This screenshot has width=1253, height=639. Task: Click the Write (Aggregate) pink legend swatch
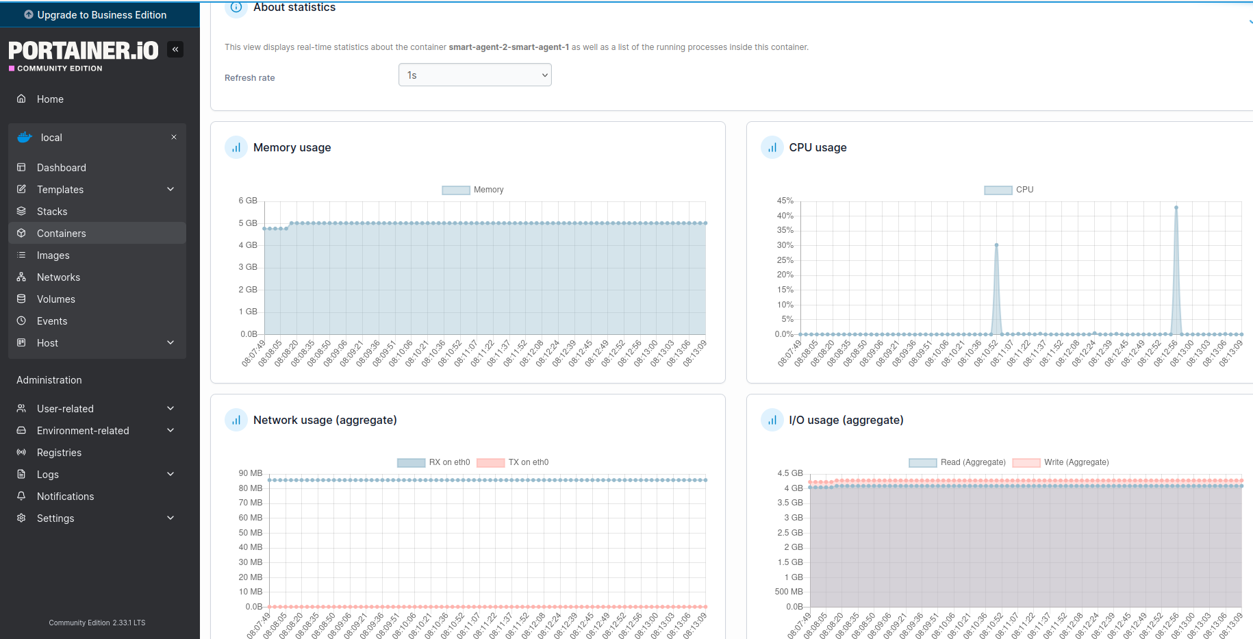pos(1026,463)
